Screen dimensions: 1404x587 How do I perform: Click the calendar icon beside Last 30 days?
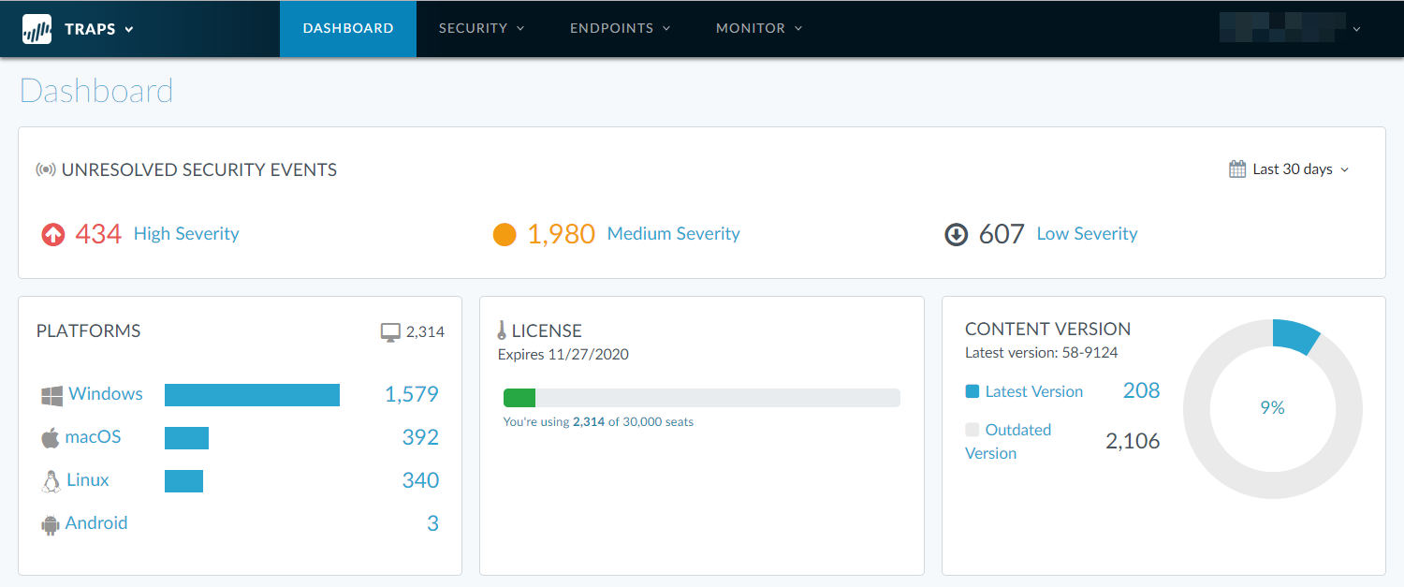coord(1237,169)
